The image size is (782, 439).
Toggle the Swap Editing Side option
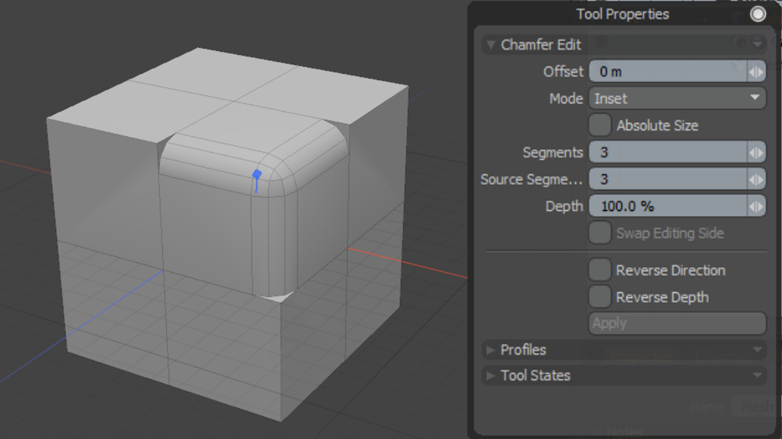pos(600,233)
